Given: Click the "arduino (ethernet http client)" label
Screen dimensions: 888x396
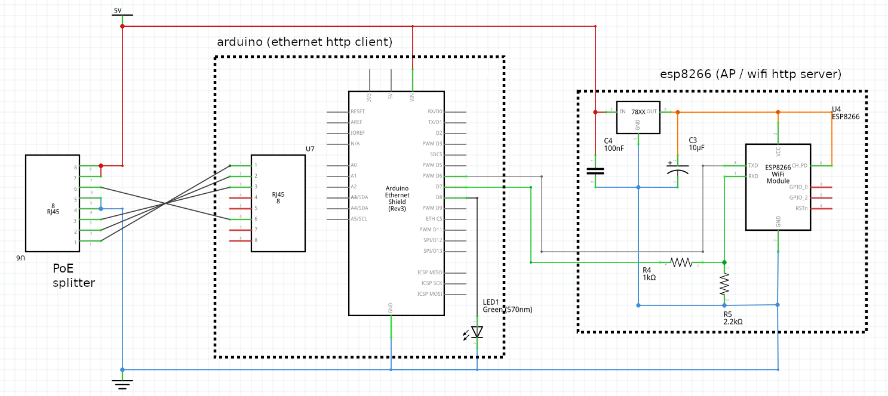Looking at the screenshot, I should (x=304, y=42).
